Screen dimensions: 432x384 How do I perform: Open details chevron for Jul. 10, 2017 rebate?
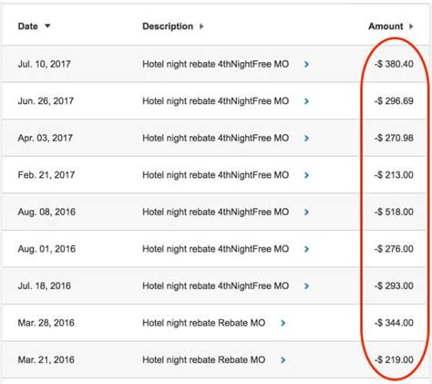(306, 64)
